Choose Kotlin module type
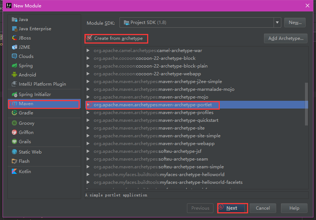This screenshot has height=220, width=316. [44, 172]
